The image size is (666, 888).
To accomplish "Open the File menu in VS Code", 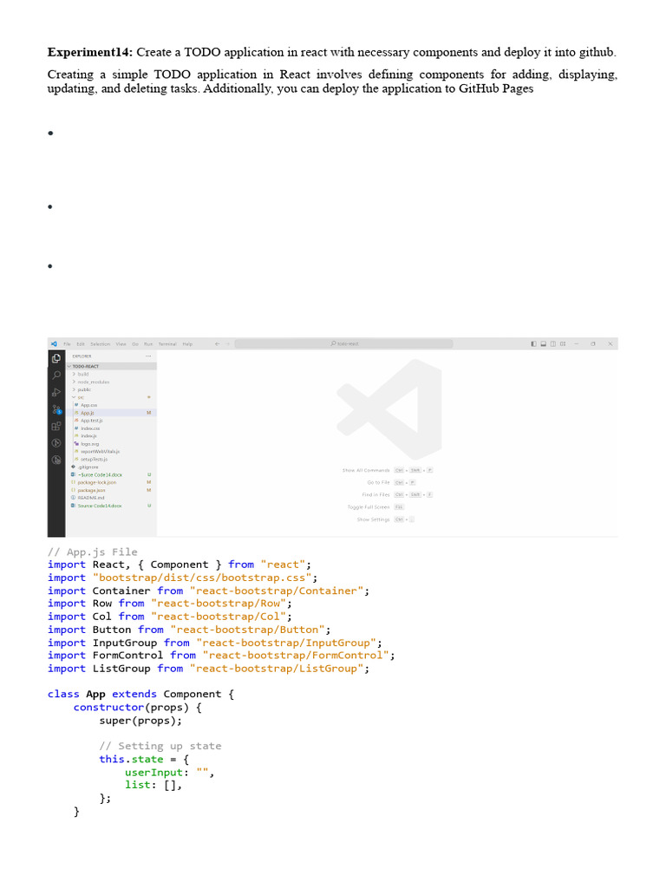I will [67, 343].
